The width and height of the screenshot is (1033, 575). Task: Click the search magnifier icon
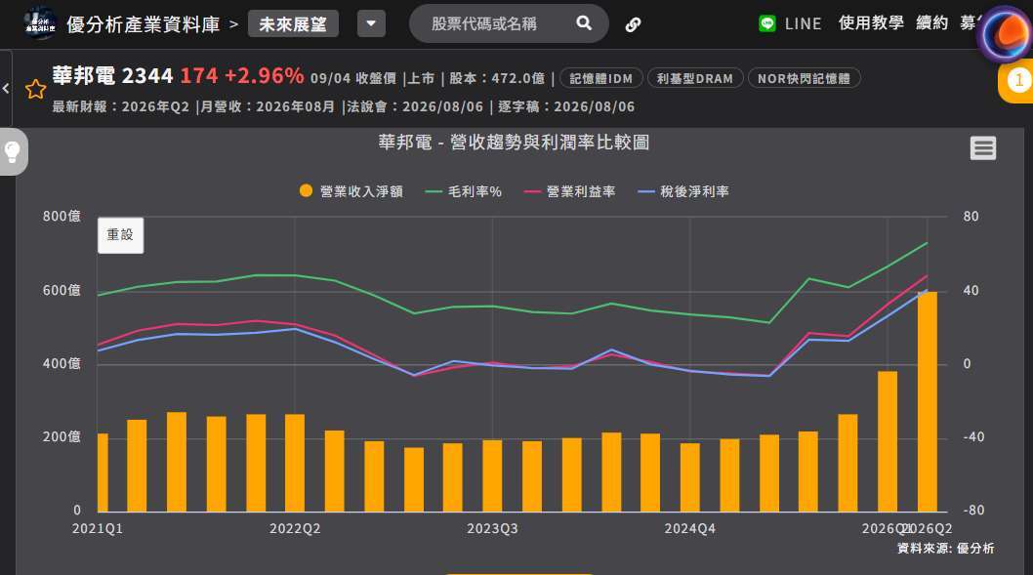pos(584,23)
